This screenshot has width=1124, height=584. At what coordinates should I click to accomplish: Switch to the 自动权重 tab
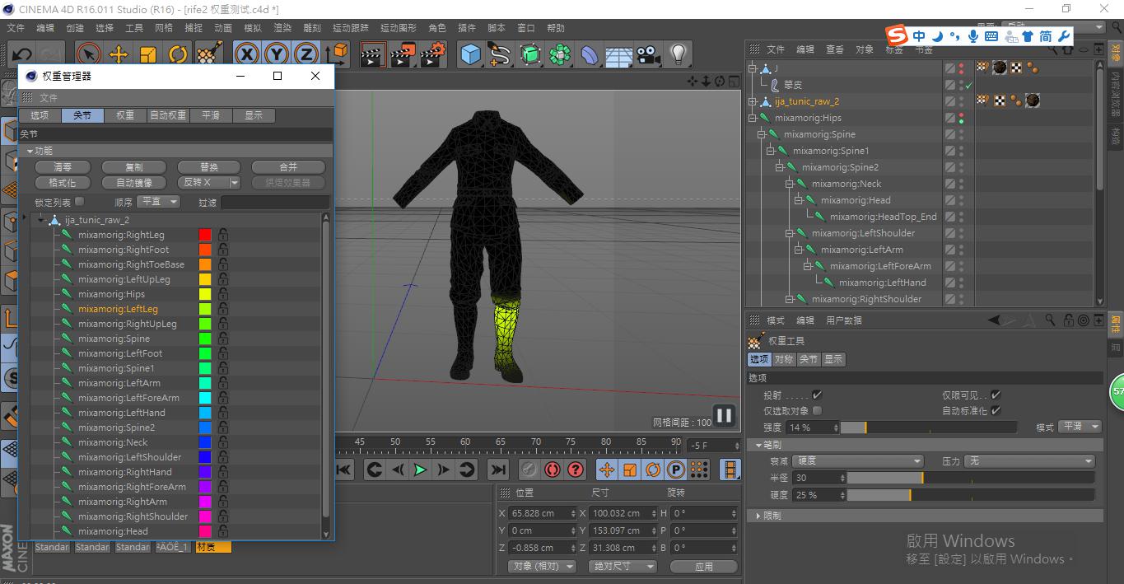click(x=168, y=115)
